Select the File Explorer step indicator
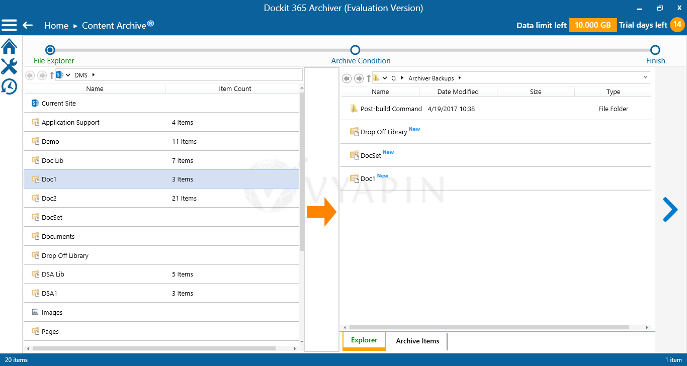The width and height of the screenshot is (687, 366). (x=49, y=50)
